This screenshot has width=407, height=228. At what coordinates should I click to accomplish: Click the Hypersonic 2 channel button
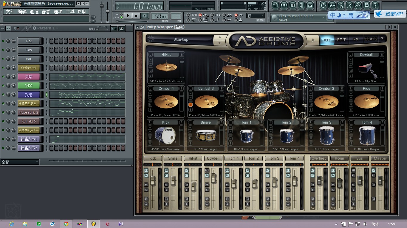pyautogui.click(x=29, y=112)
